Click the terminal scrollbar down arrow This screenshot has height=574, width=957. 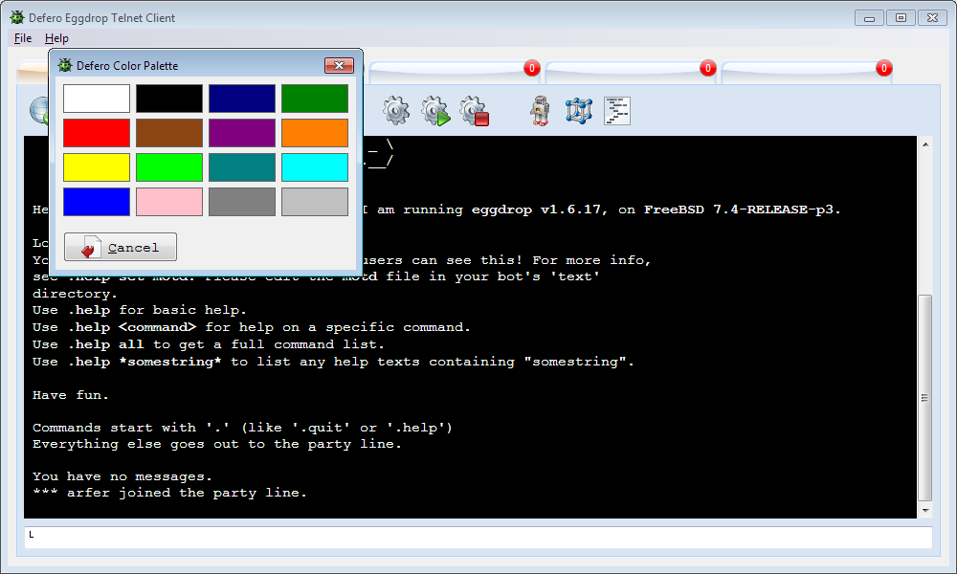[x=925, y=511]
